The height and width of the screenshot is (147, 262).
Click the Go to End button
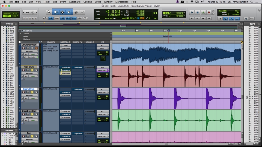click(x=209, y=18)
